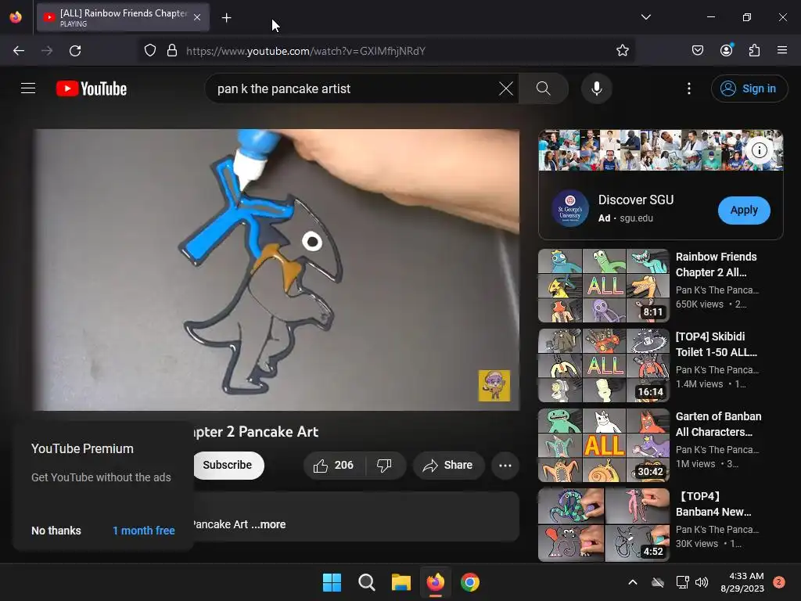
Task: Click the Sign in button
Action: [749, 88]
